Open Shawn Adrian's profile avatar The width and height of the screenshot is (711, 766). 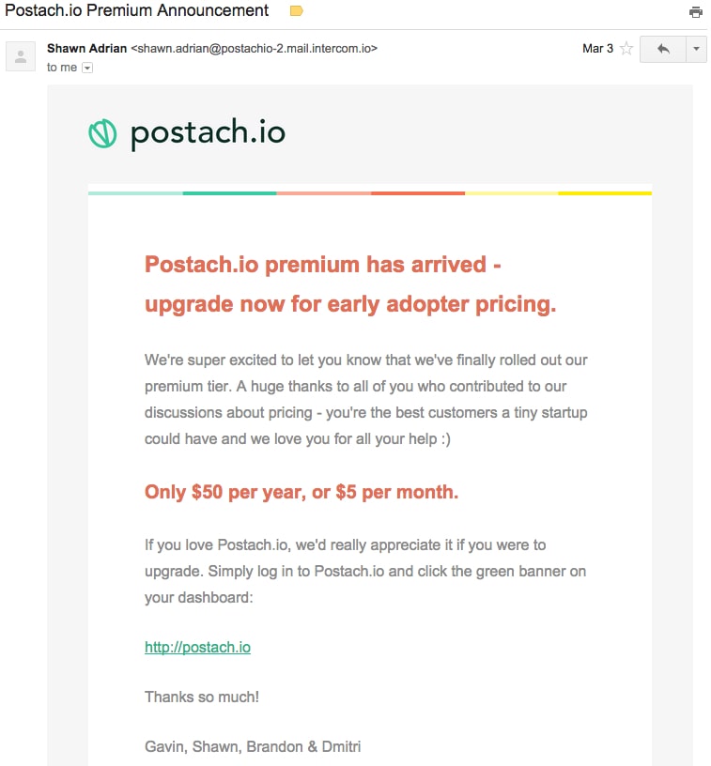pos(21,56)
